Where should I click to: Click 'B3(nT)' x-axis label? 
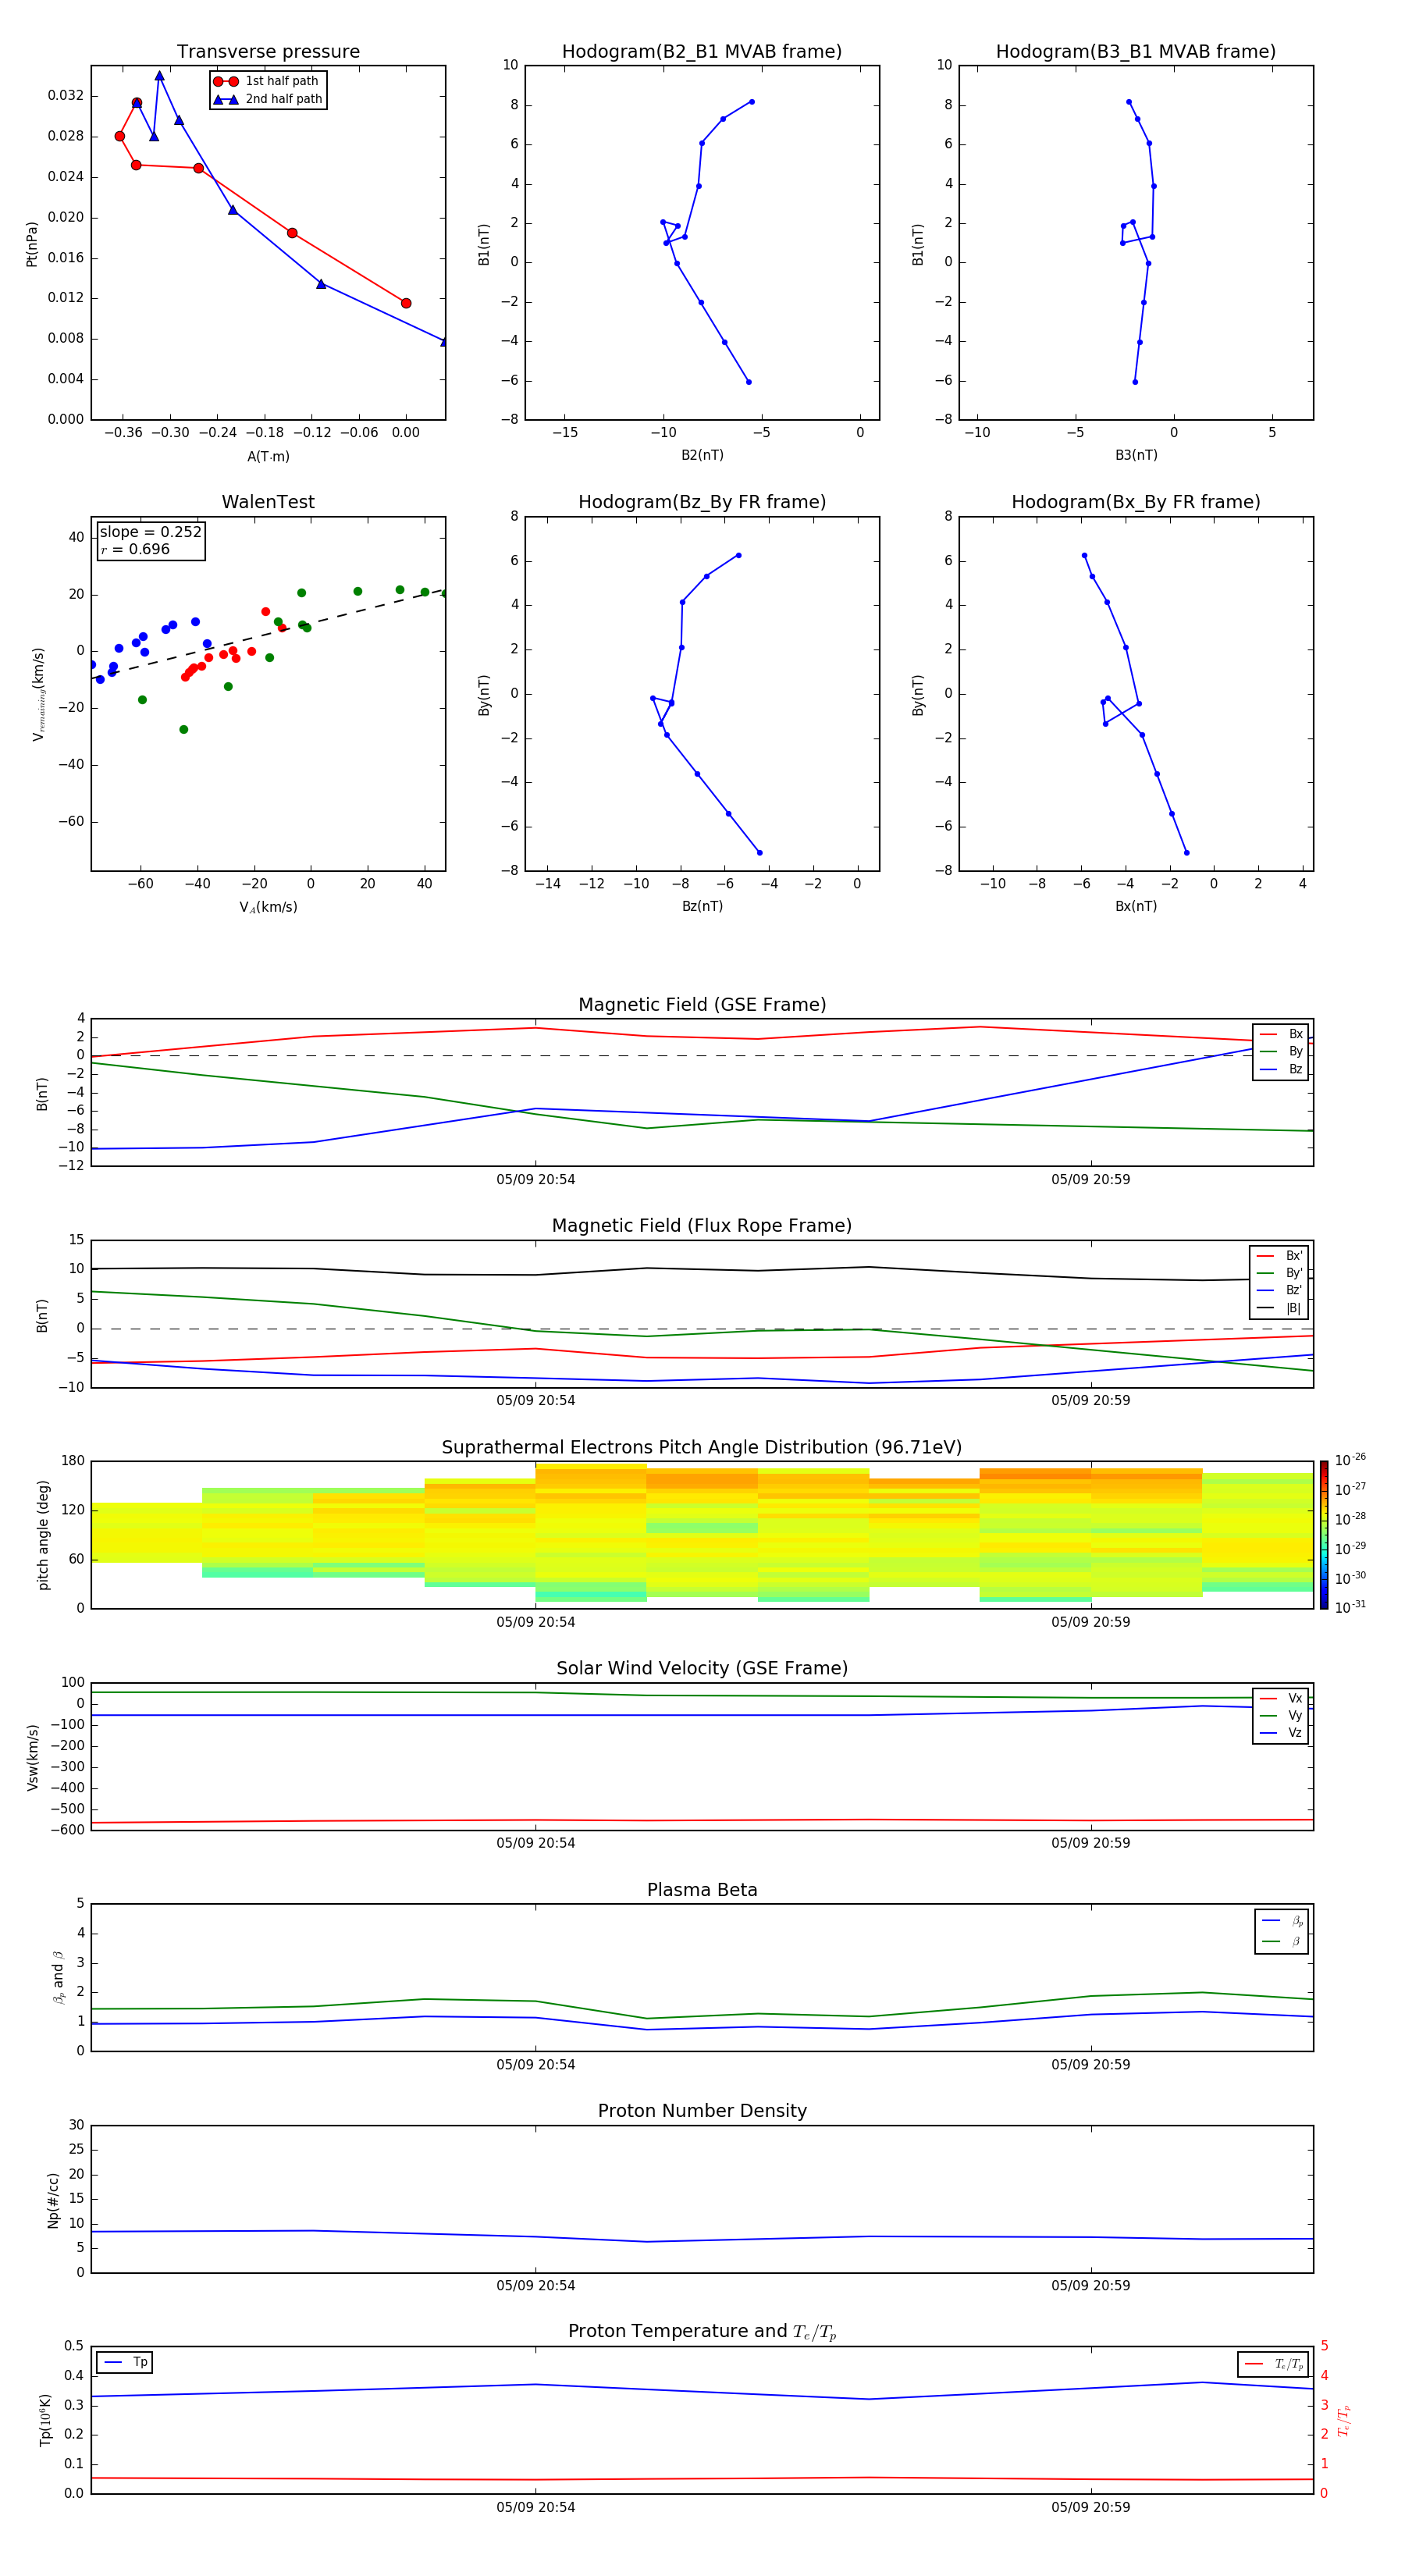pyautogui.click(x=1136, y=455)
